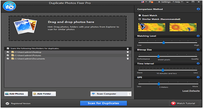Click the Duplicate Photos Fixer app logo

click(x=9, y=6)
